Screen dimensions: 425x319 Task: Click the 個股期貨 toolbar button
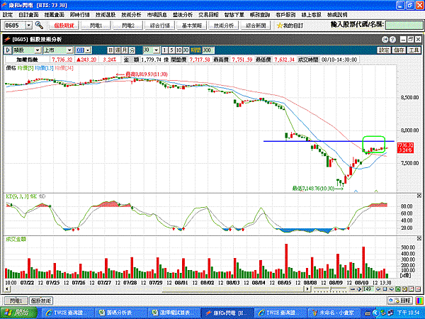[64, 26]
